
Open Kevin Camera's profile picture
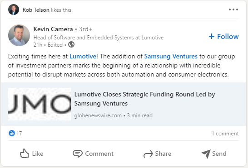pos(19,35)
